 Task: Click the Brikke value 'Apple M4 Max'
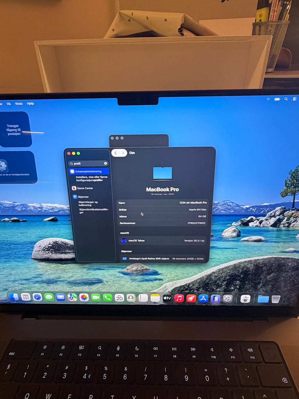pos(197,209)
